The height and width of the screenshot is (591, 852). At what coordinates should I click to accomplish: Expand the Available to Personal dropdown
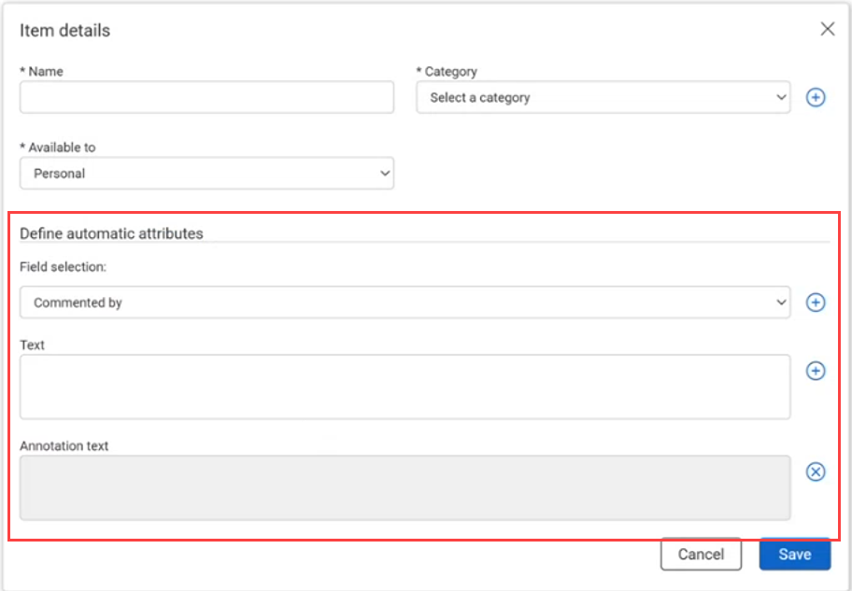206,173
